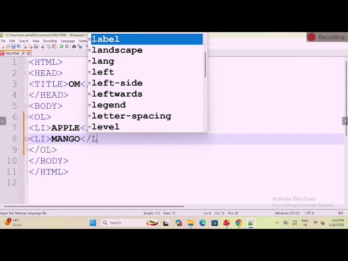Screen dimensions: 348x261
Task: Choose 'level' from autocomplete list
Action: click(x=146, y=127)
